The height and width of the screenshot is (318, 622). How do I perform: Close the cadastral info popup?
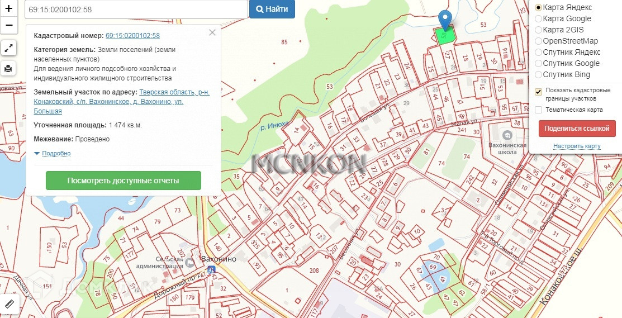tap(212, 32)
